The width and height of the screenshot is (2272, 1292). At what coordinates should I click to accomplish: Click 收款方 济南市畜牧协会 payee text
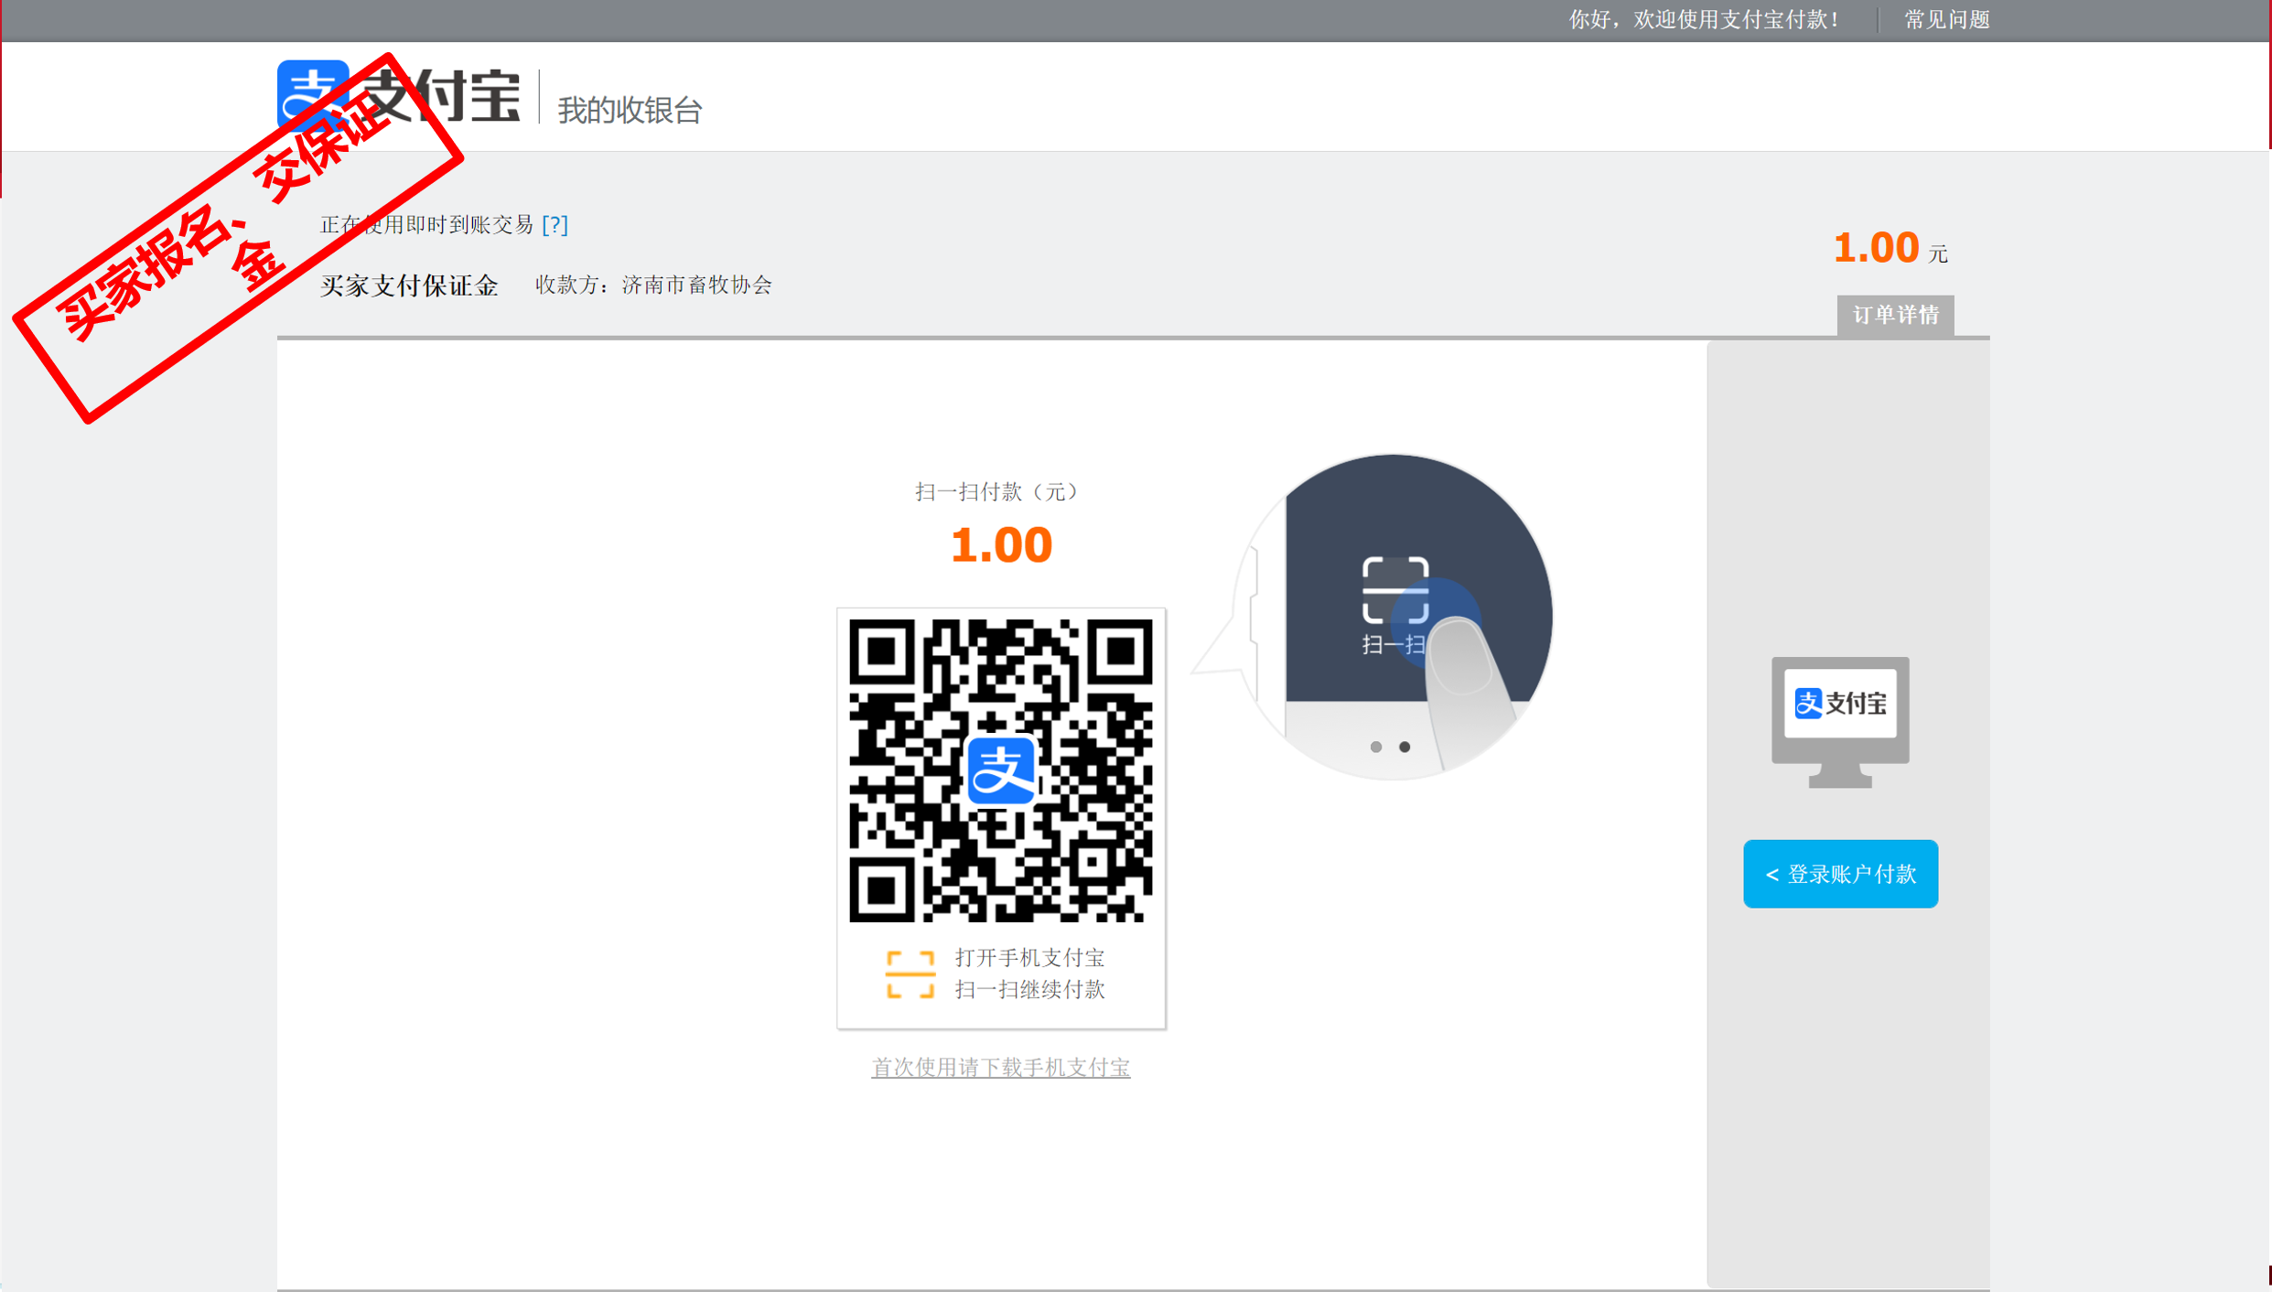tap(653, 285)
